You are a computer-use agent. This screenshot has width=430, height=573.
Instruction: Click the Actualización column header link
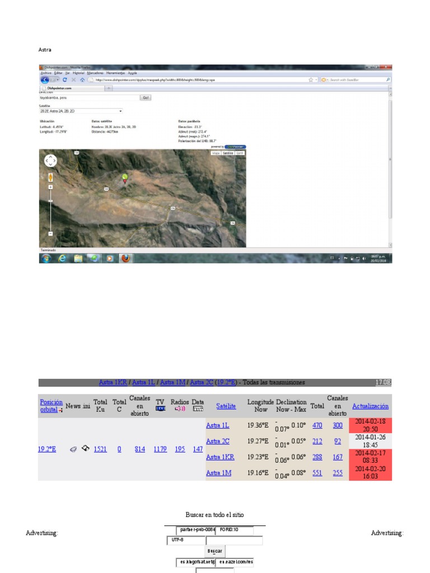(371, 406)
